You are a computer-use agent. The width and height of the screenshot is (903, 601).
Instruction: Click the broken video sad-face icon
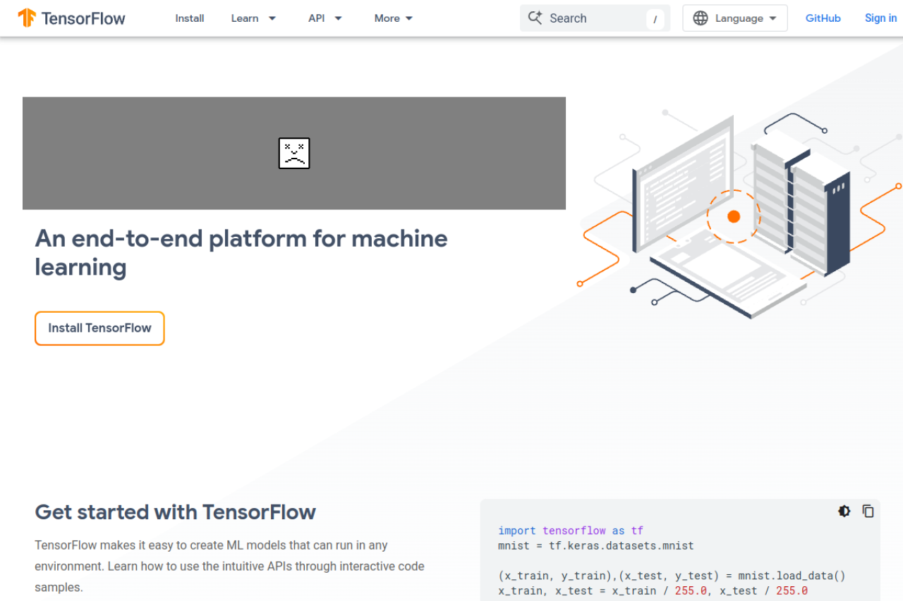click(x=294, y=153)
